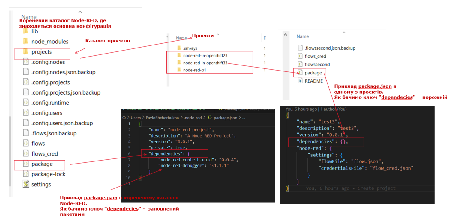
Task: Select the .flowssecond.json.backup file
Action: click(330, 48)
